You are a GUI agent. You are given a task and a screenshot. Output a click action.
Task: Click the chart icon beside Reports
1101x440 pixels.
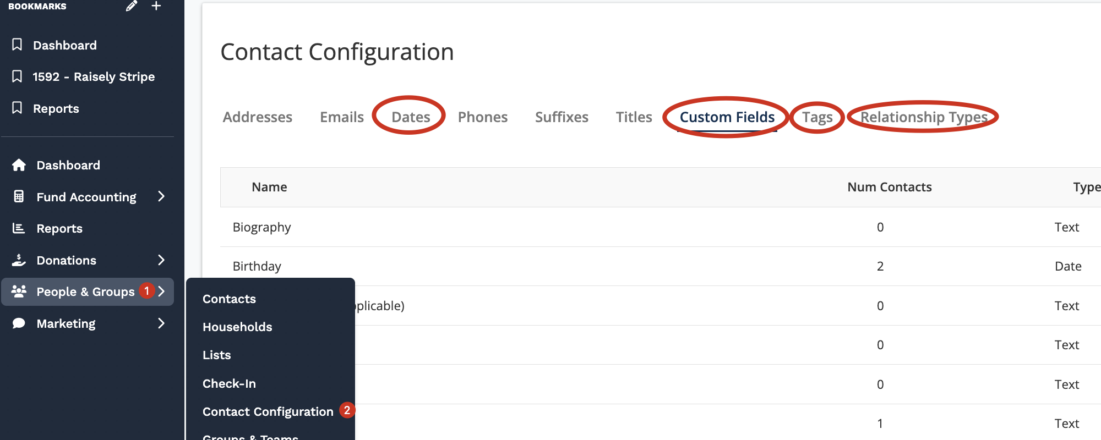click(x=19, y=228)
